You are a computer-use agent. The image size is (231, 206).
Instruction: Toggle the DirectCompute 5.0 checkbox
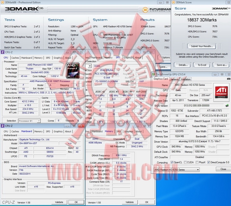tap(209, 162)
